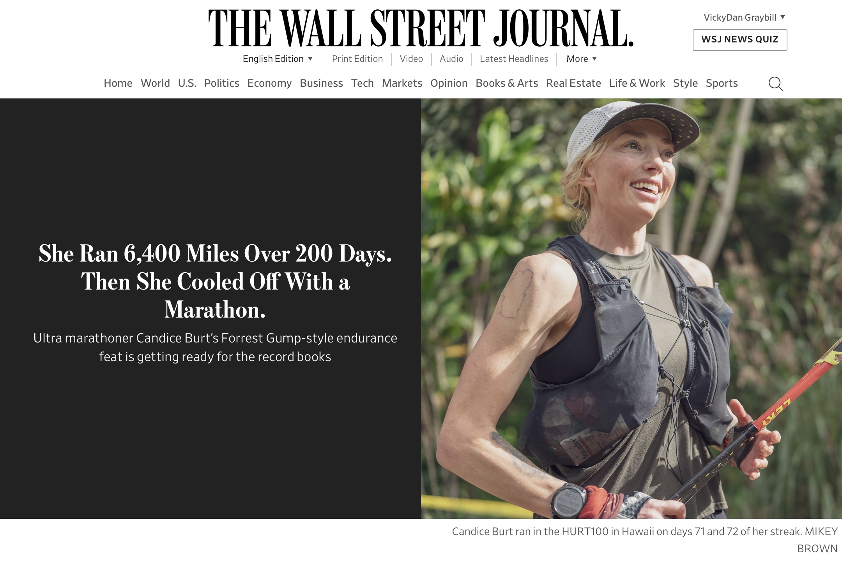This screenshot has width=842, height=569.
Task: View Latest Headlines
Action: click(x=514, y=59)
